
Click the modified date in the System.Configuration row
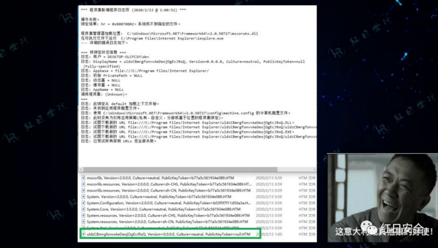pos(269,203)
